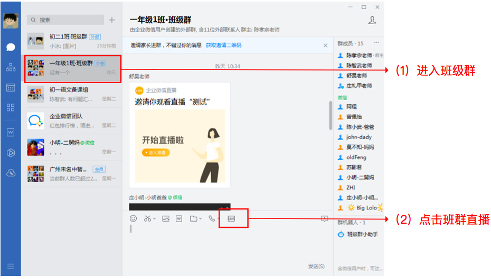Select member Big Lolo
This screenshot has height=279, width=491.
[x=360, y=208]
